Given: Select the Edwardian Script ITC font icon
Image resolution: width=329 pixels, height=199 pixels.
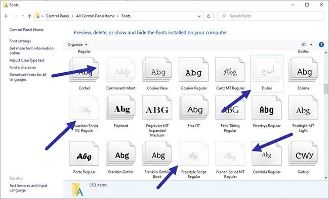Looking at the screenshot, I should click(84, 107).
